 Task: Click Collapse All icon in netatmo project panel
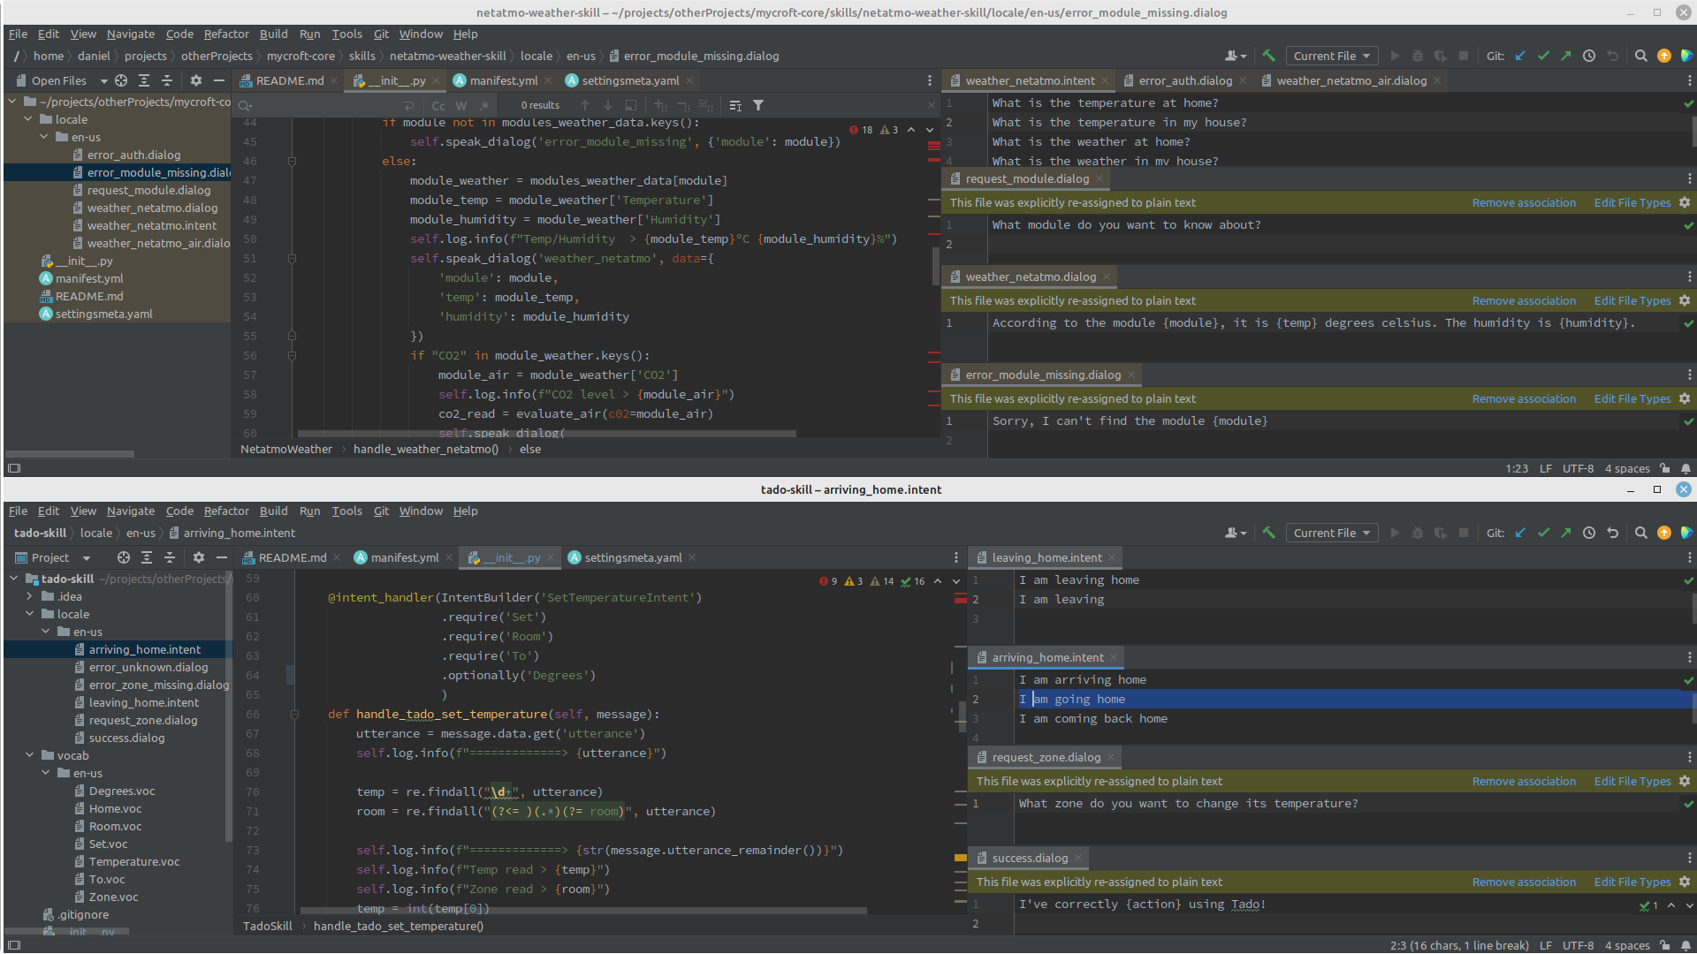(x=167, y=80)
